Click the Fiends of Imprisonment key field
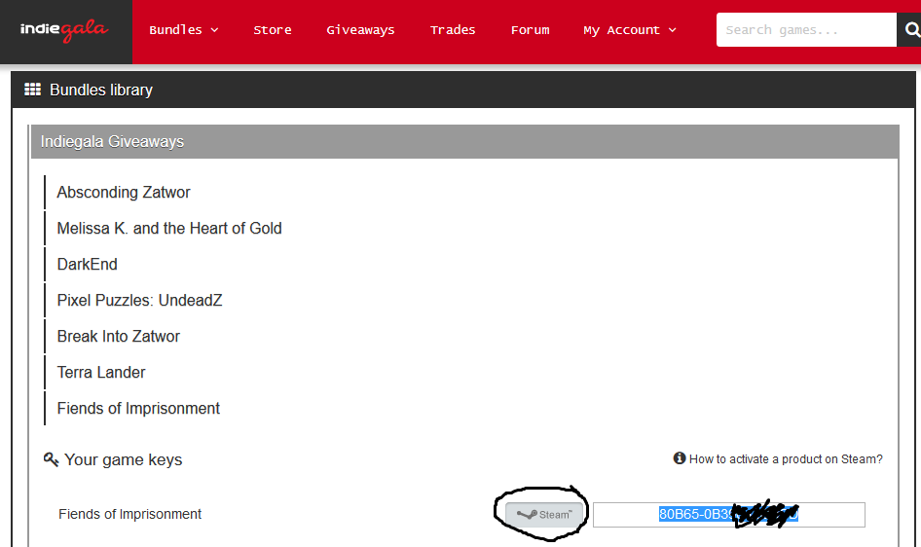The image size is (921, 547). point(728,514)
